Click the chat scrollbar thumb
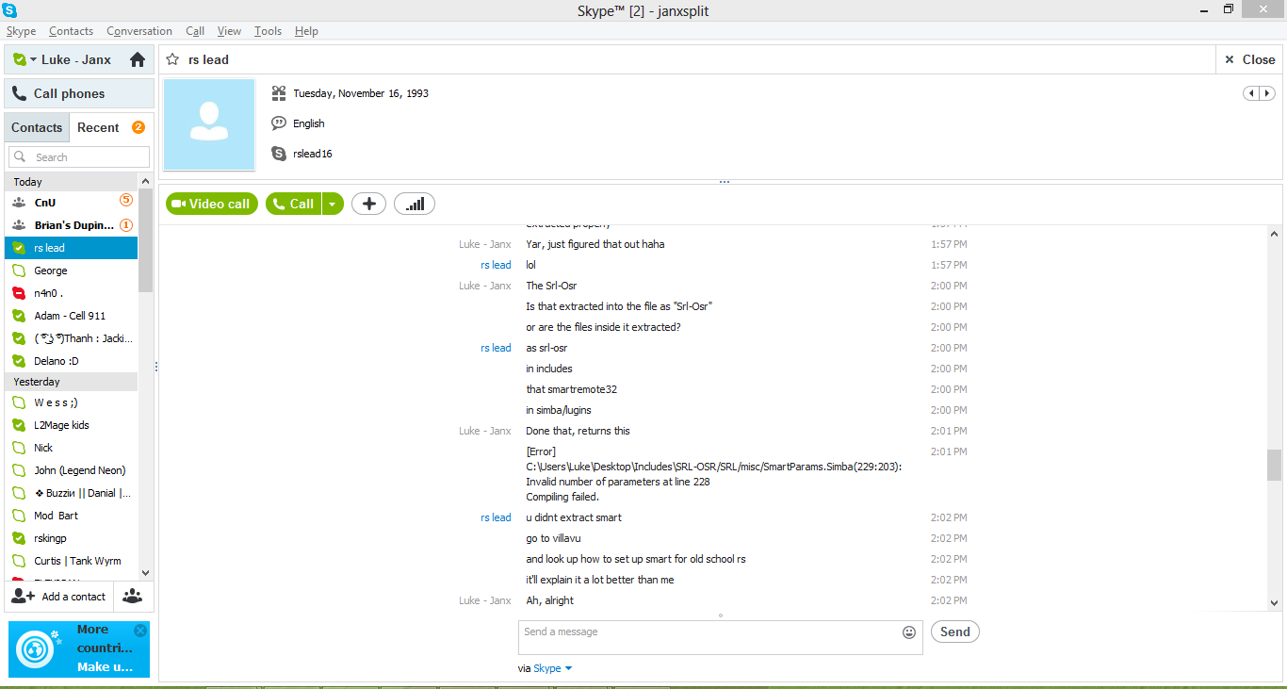Screen dimensions: 1287x689 [x=1274, y=465]
